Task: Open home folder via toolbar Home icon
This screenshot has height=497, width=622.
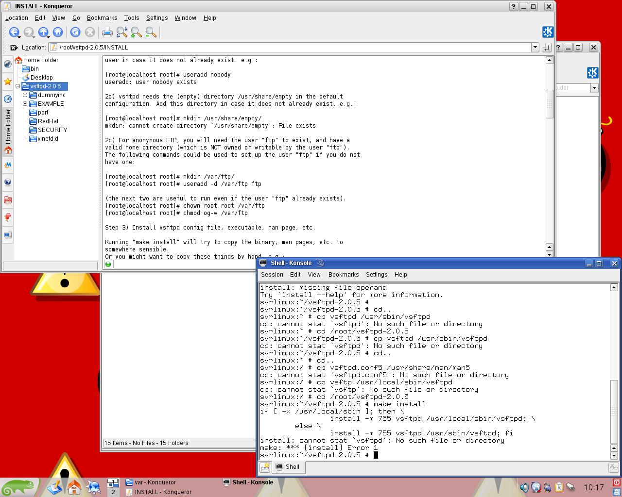Action: [x=58, y=32]
